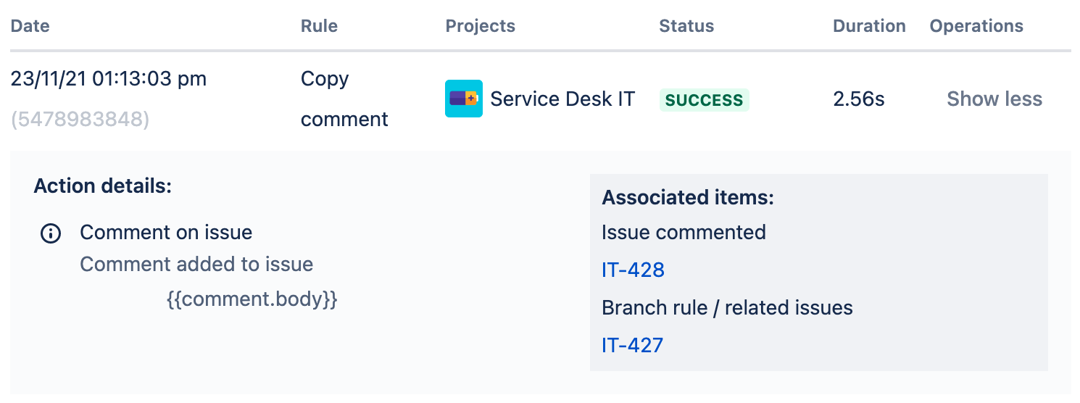Click the Comment on issue action title

[166, 233]
